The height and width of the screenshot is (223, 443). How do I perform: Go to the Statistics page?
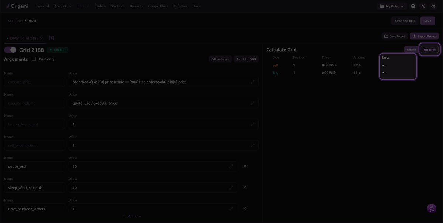click(117, 6)
